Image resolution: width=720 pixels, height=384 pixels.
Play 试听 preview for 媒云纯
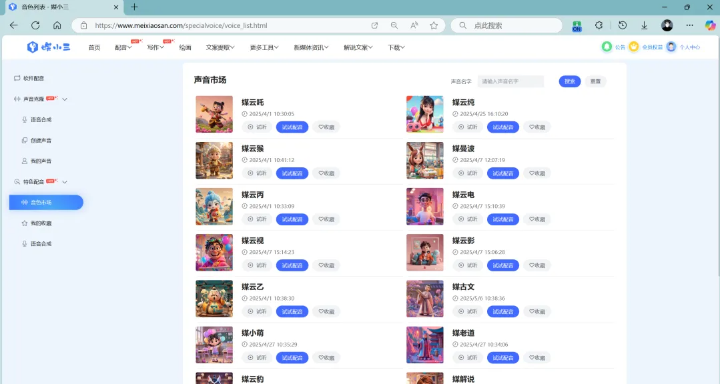[x=468, y=127]
